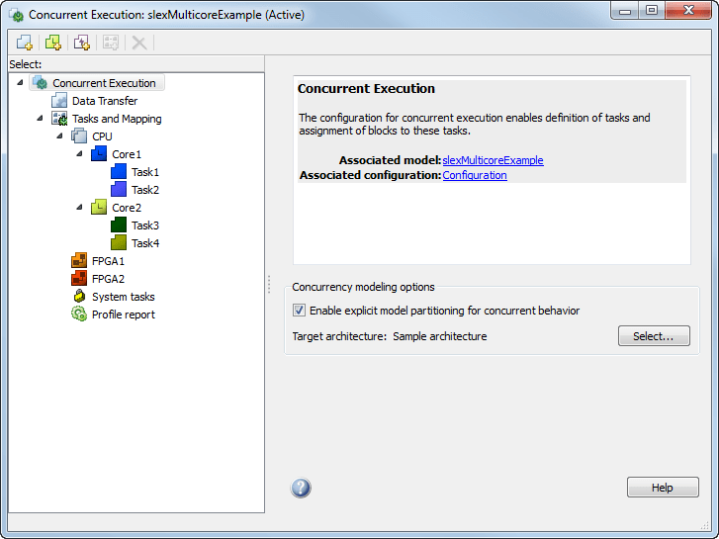
Task: Click the CPU node icon
Action: [x=79, y=136]
